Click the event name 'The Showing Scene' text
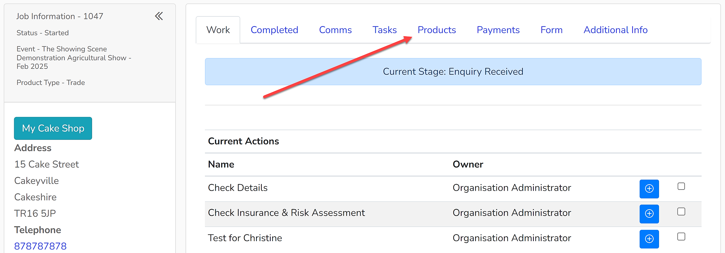Screen dimensions: 725x253 pos(74,49)
